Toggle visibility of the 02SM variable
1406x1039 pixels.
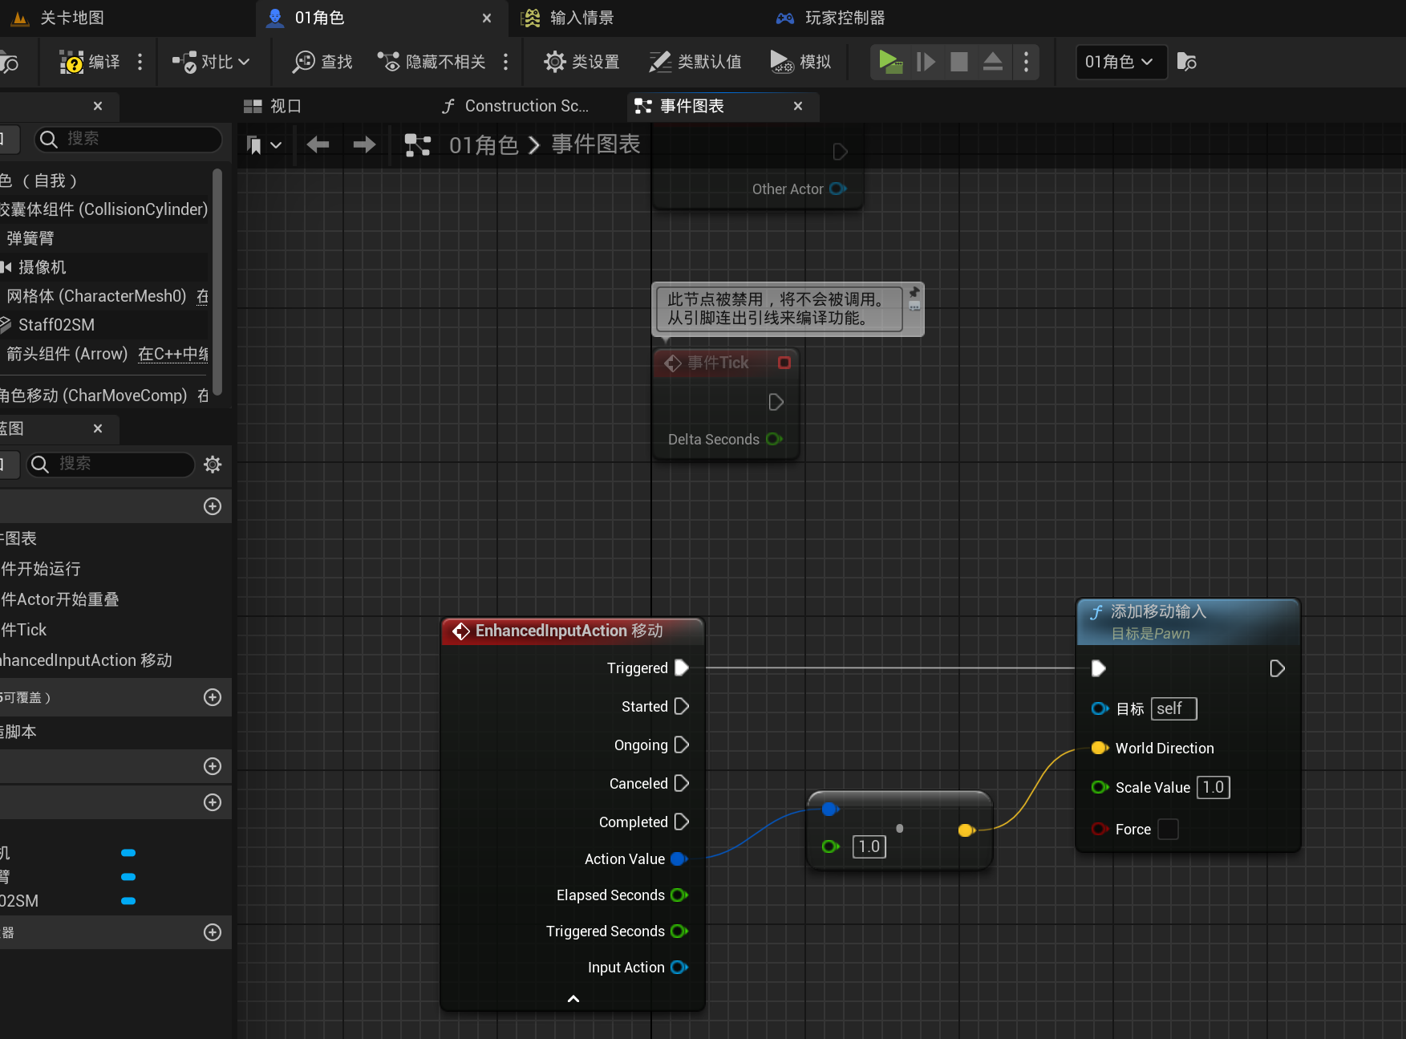[128, 901]
